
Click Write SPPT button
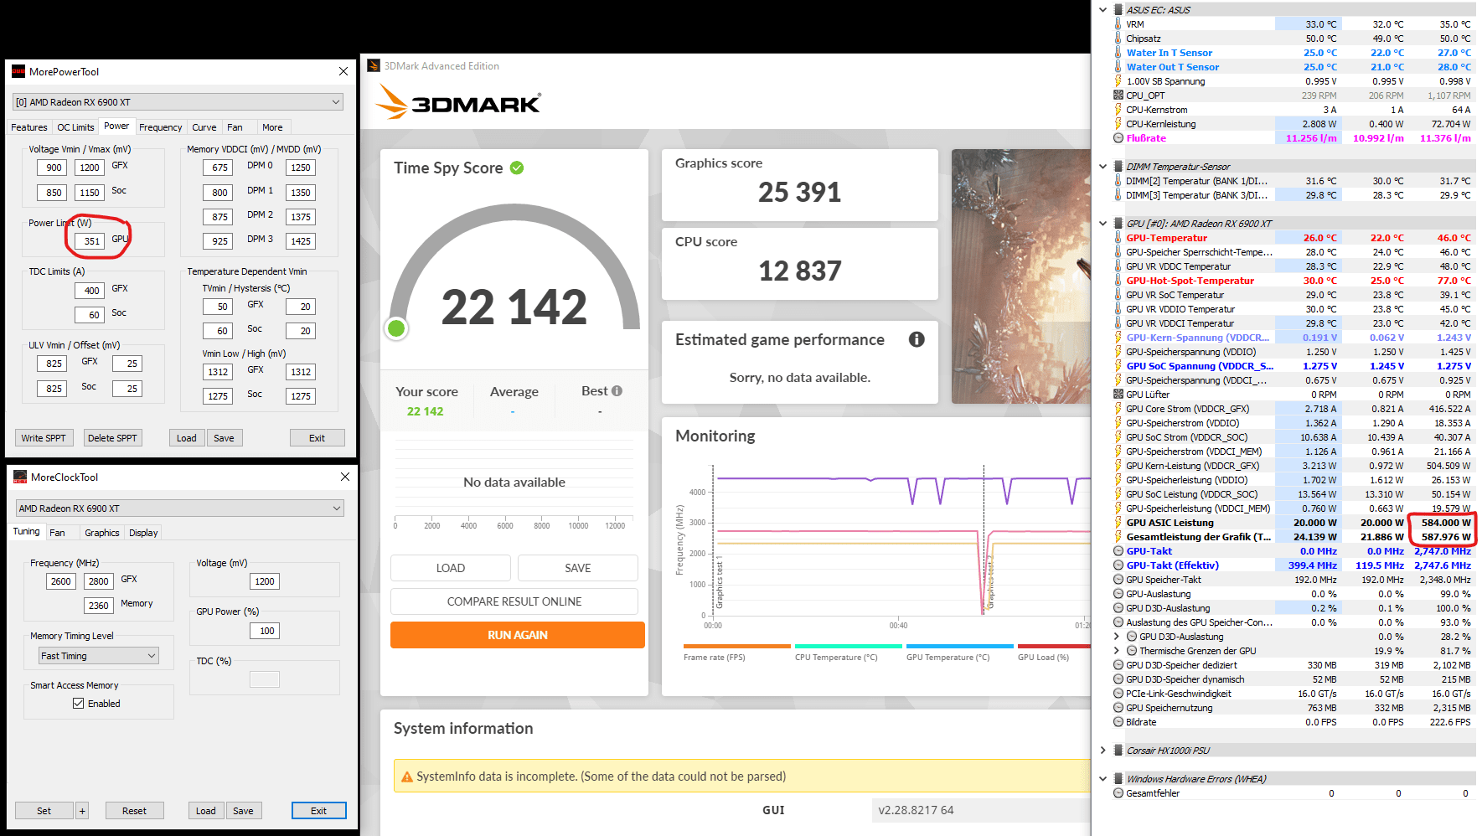44,438
